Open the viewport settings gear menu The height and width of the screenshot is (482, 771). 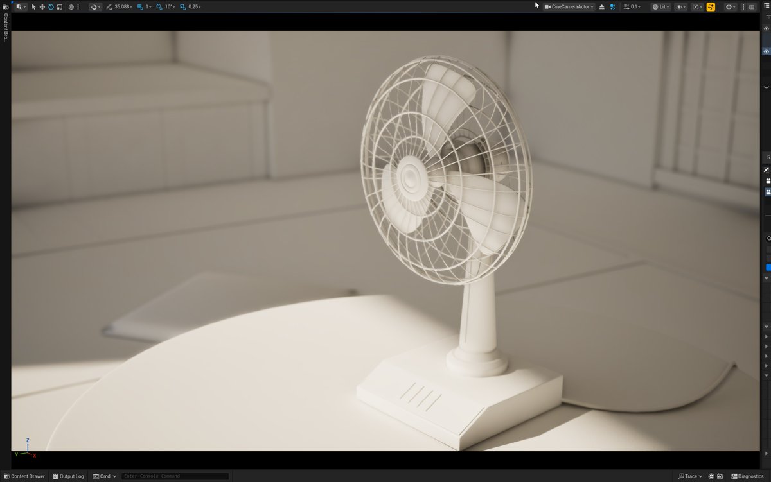click(731, 6)
